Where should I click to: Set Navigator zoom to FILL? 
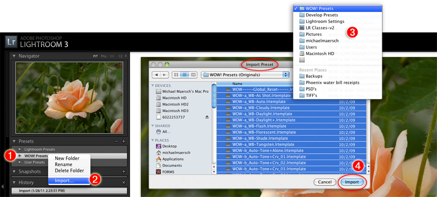coord(104,56)
